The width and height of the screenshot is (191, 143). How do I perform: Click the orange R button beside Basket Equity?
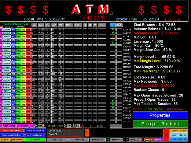point(86,133)
